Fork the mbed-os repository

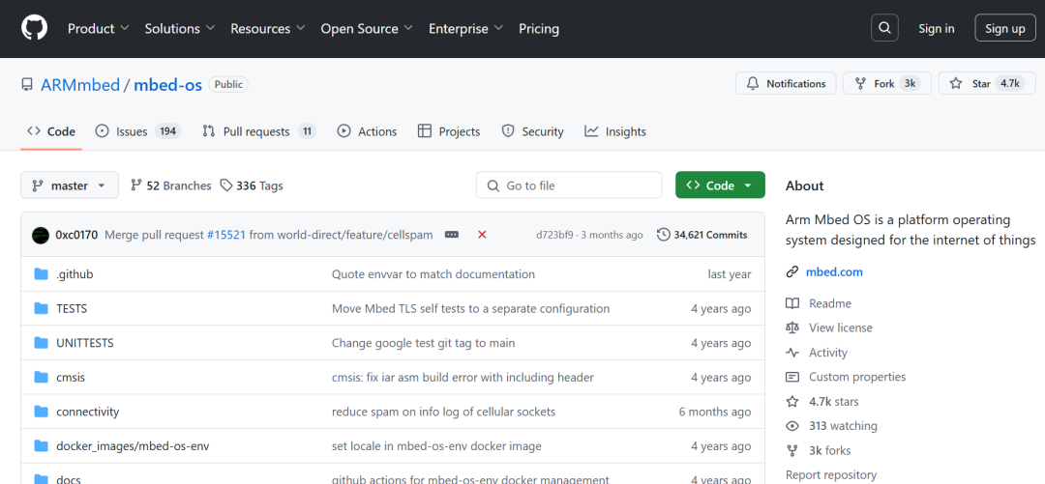coord(884,84)
